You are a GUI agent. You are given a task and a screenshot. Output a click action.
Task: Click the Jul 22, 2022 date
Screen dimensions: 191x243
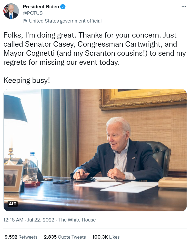tap(41, 220)
